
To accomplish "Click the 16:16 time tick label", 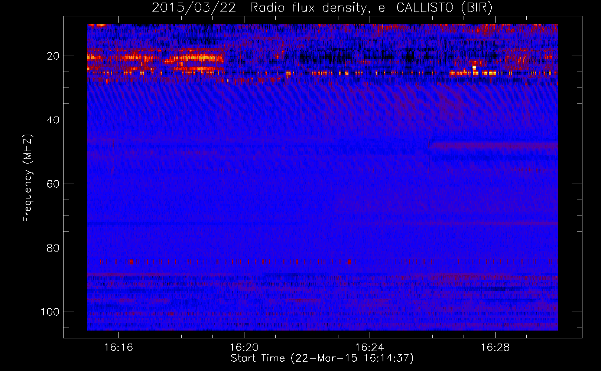I will click(x=118, y=348).
